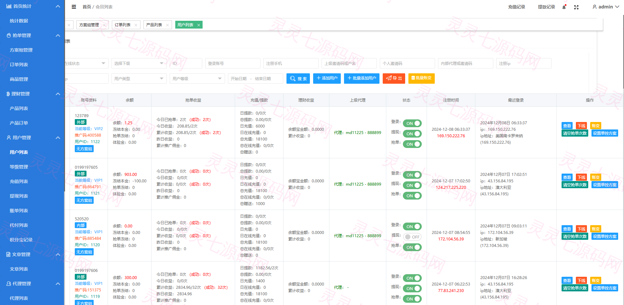Close the 方案组管理 tab with its x
The height and width of the screenshot is (305, 624).
pos(104,25)
